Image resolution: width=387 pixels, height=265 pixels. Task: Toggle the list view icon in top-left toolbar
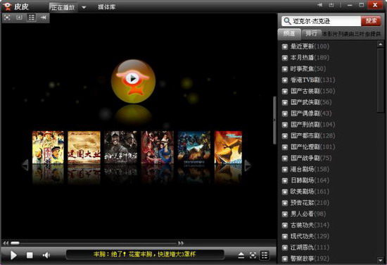tap(32, 18)
